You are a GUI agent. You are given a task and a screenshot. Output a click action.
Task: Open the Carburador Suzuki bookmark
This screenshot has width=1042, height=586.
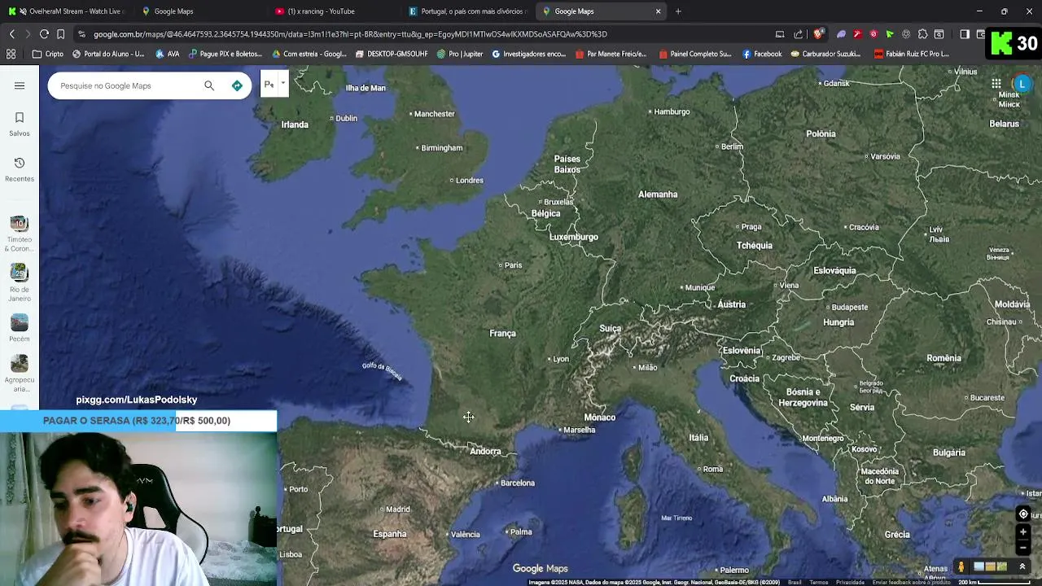[825, 54]
